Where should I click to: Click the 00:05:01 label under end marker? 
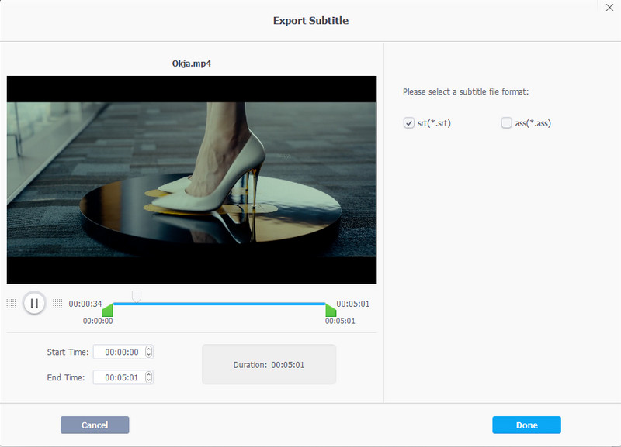pos(340,321)
